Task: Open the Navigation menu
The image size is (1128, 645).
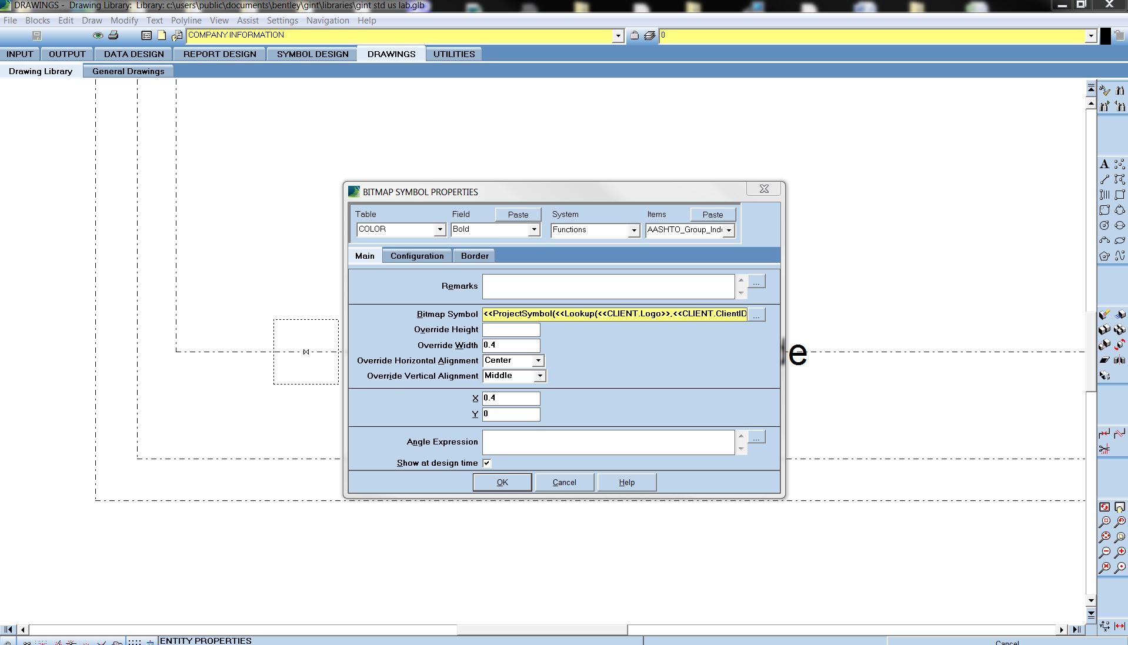Action: (328, 21)
